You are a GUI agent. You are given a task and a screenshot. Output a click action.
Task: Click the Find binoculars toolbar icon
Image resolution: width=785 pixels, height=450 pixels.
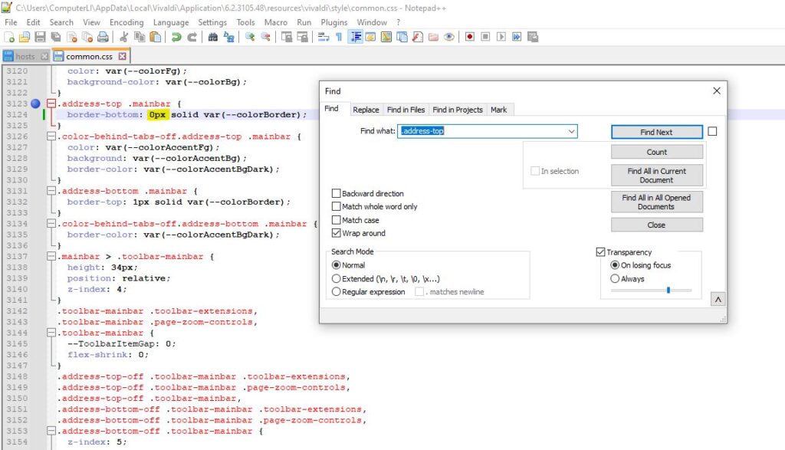[x=213, y=37]
